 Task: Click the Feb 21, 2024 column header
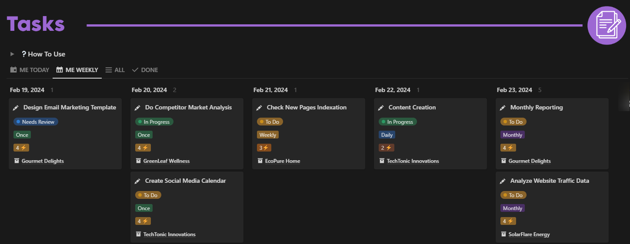tap(270, 90)
